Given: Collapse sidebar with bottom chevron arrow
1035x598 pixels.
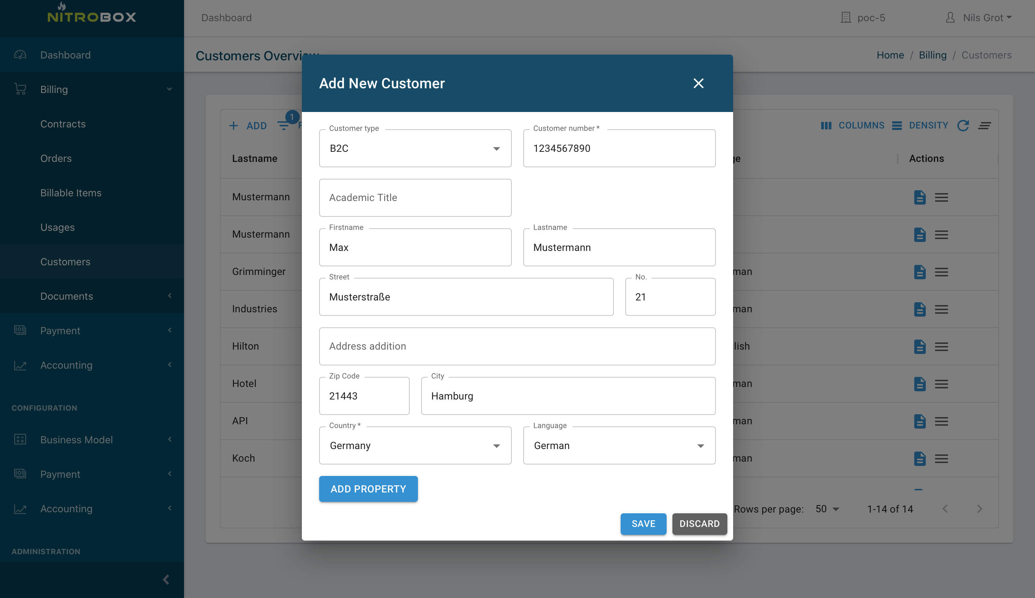Looking at the screenshot, I should (x=166, y=580).
